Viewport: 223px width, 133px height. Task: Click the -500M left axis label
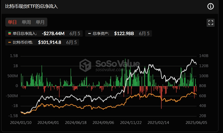(x=12, y=96)
